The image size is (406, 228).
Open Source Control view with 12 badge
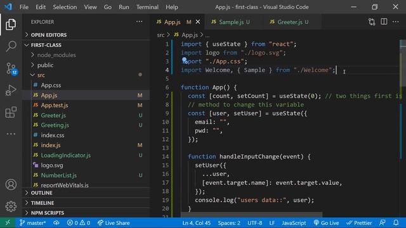click(11, 69)
